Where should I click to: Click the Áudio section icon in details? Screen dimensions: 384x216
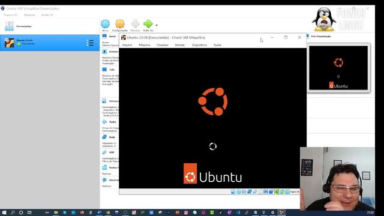104,122
